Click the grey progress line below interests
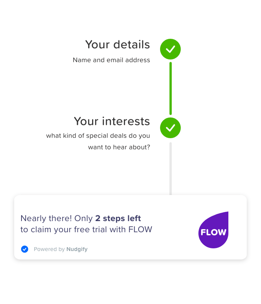 [170, 168]
